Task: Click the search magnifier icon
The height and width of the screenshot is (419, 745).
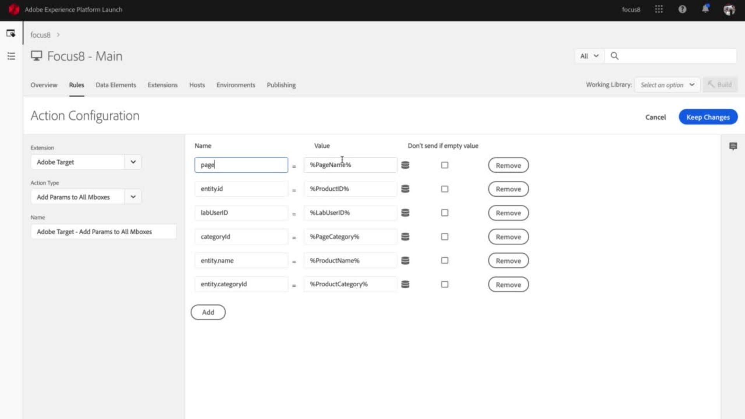Action: [615, 56]
